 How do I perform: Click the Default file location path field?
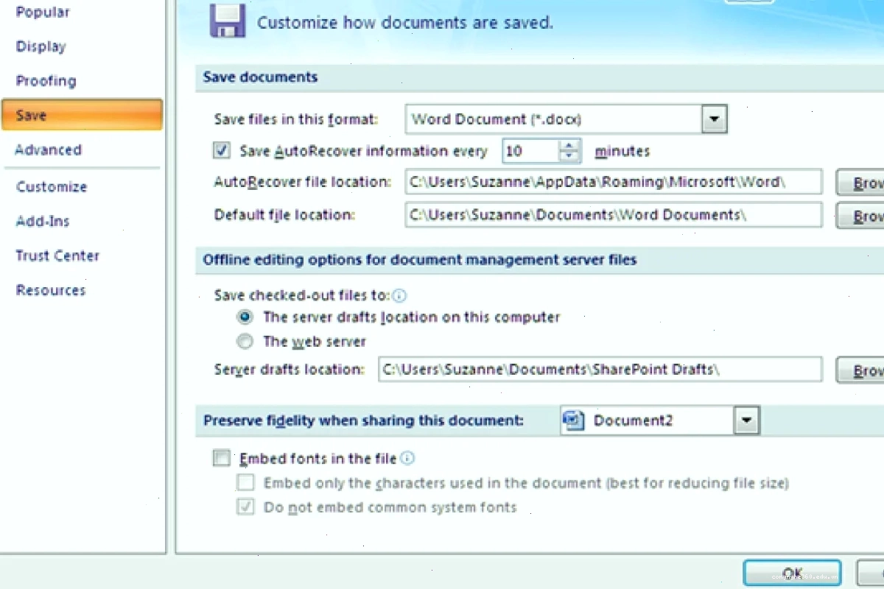click(x=614, y=215)
